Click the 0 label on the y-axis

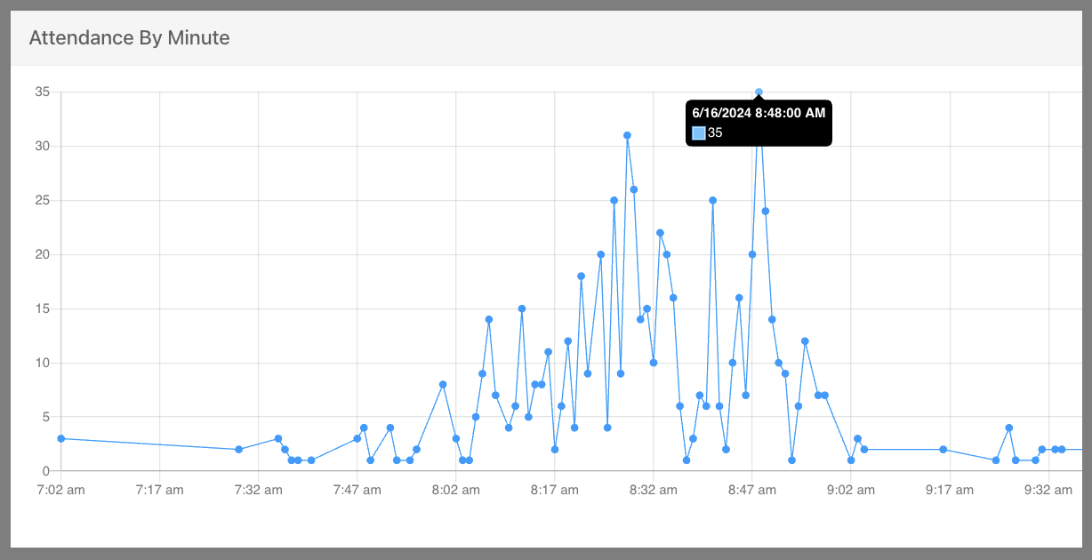pyautogui.click(x=36, y=468)
